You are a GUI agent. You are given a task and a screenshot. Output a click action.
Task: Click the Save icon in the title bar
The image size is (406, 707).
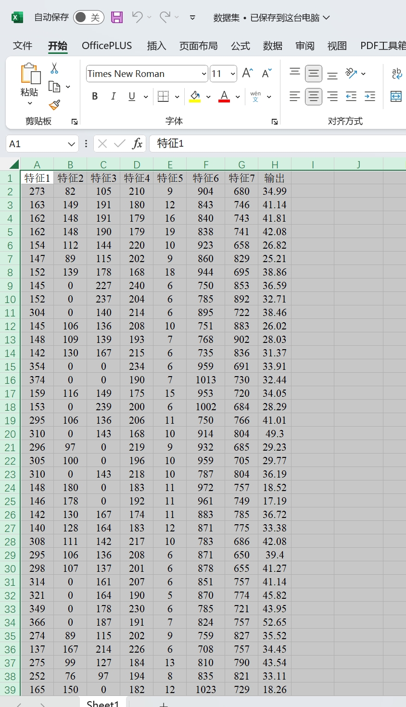point(117,17)
